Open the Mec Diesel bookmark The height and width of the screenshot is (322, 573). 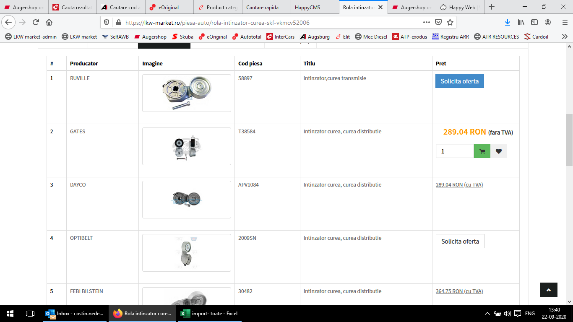click(x=371, y=37)
